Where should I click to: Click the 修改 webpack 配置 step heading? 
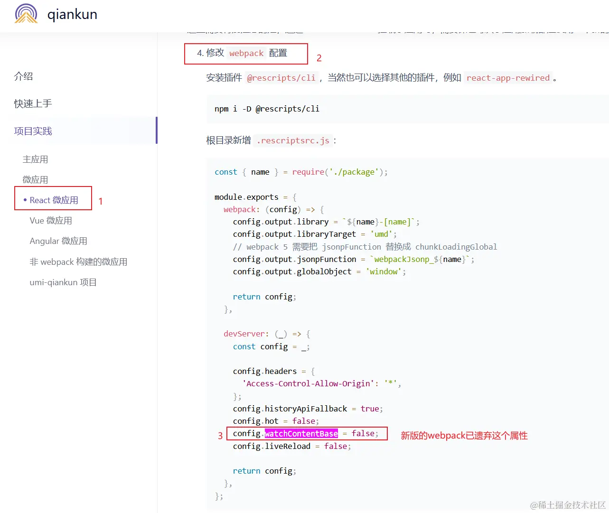tap(242, 53)
